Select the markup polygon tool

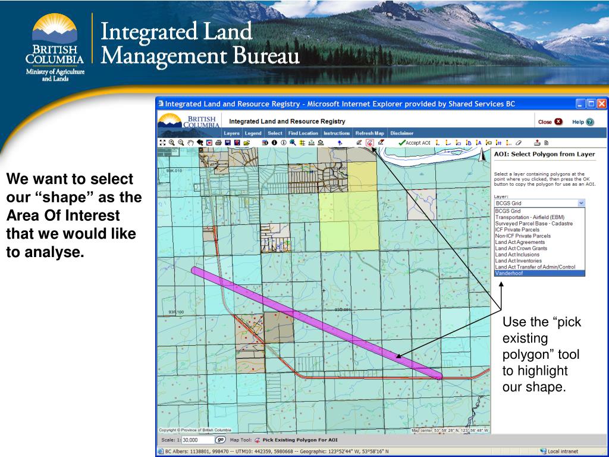point(469,143)
